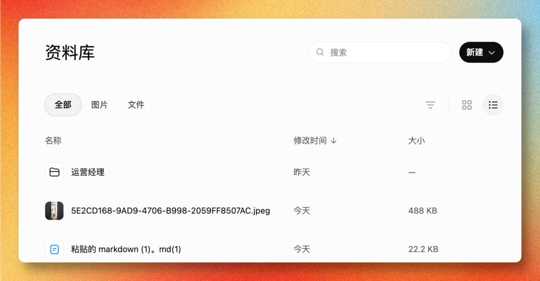Screen dimensions: 540x281
Task: Select the 全部 tab
Action: 63,104
